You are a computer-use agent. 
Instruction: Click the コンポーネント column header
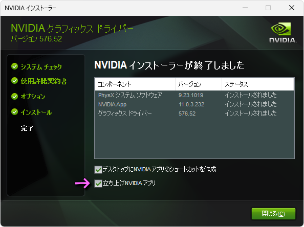(x=135, y=84)
